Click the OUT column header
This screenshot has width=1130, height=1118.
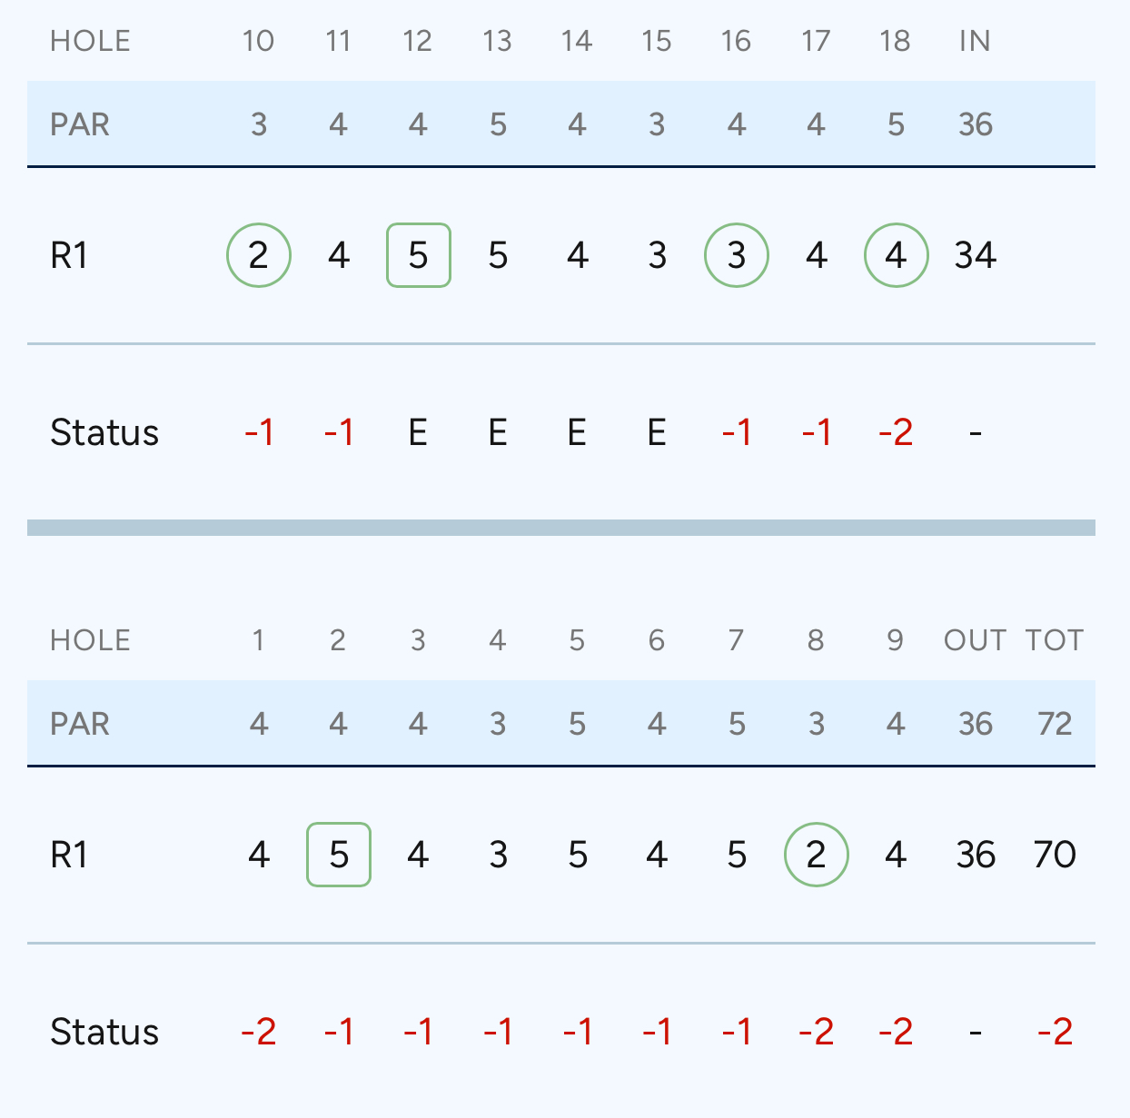coord(975,640)
